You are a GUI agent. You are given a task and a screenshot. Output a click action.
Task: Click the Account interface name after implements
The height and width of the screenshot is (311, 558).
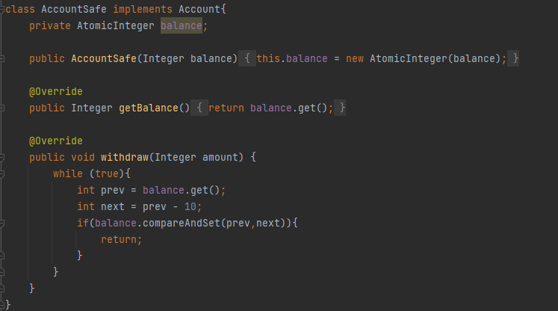tap(199, 9)
